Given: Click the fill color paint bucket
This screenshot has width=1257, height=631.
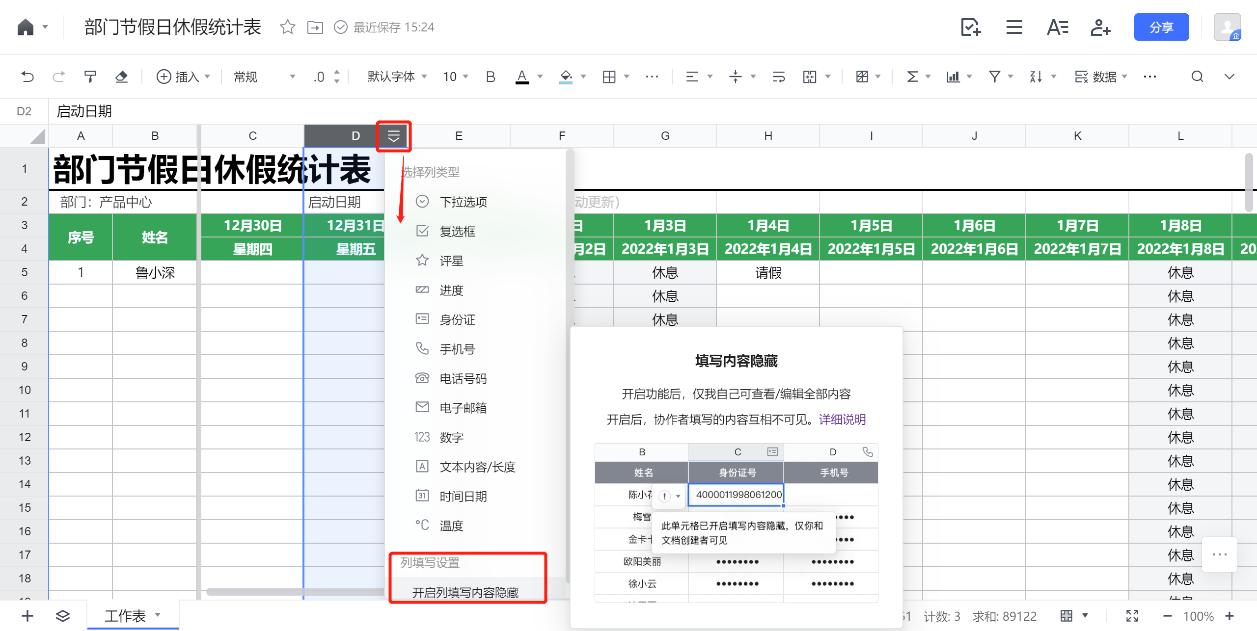Looking at the screenshot, I should pos(566,77).
